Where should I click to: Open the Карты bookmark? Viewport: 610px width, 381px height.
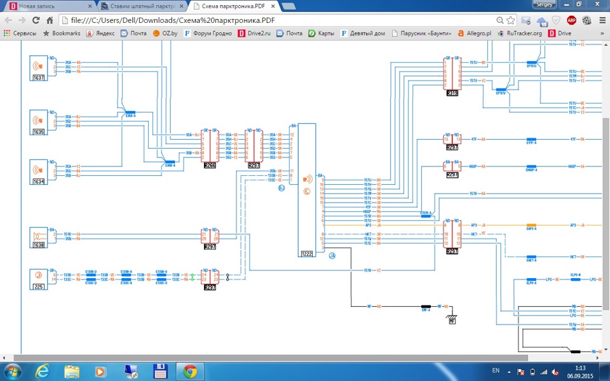pyautogui.click(x=322, y=34)
